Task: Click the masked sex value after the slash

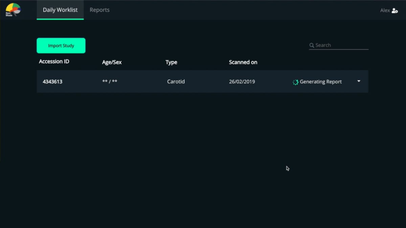Action: pyautogui.click(x=115, y=82)
